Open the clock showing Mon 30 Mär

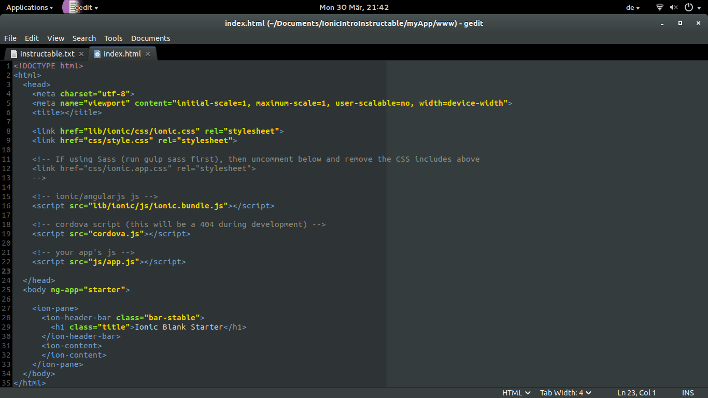(354, 7)
